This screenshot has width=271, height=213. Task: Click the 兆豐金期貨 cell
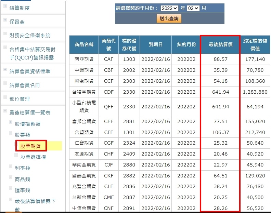click(x=84, y=186)
